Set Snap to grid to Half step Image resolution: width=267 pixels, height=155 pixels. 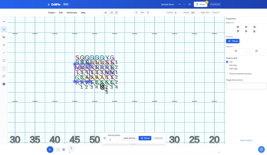[x=227, y=69]
